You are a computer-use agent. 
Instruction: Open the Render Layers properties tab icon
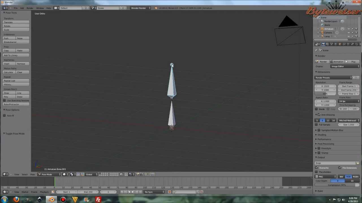327,44
